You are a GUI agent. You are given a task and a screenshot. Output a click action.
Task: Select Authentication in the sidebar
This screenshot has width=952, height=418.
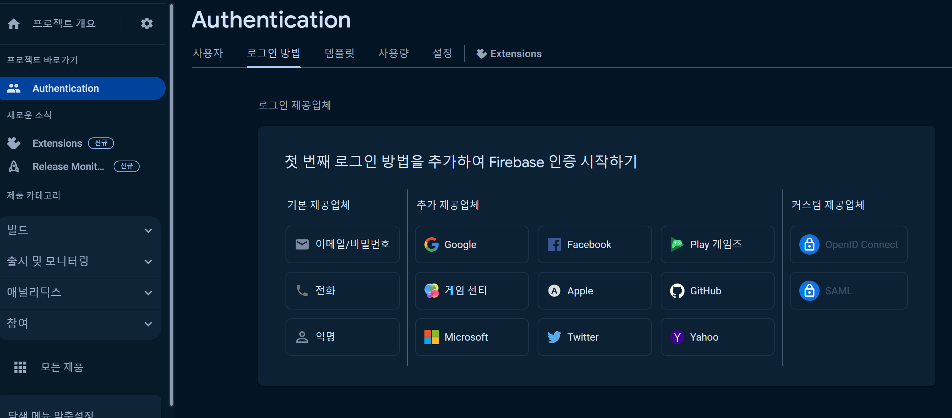(83, 88)
